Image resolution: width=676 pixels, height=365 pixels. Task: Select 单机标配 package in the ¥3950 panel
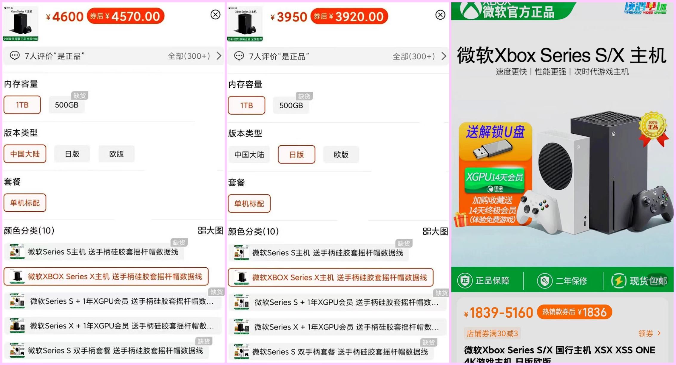pos(249,204)
